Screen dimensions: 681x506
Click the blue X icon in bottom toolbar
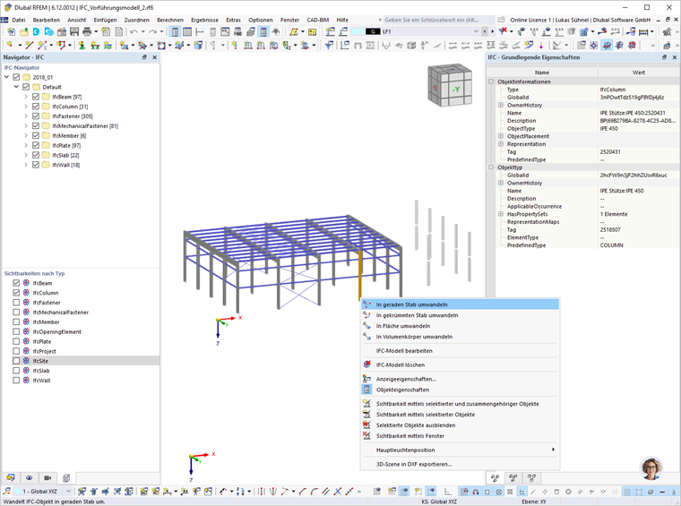pyautogui.click(x=338, y=492)
